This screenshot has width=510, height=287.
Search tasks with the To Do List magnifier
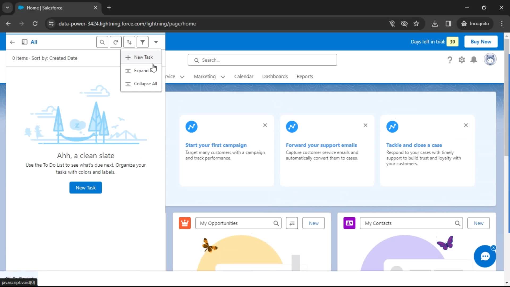click(102, 42)
